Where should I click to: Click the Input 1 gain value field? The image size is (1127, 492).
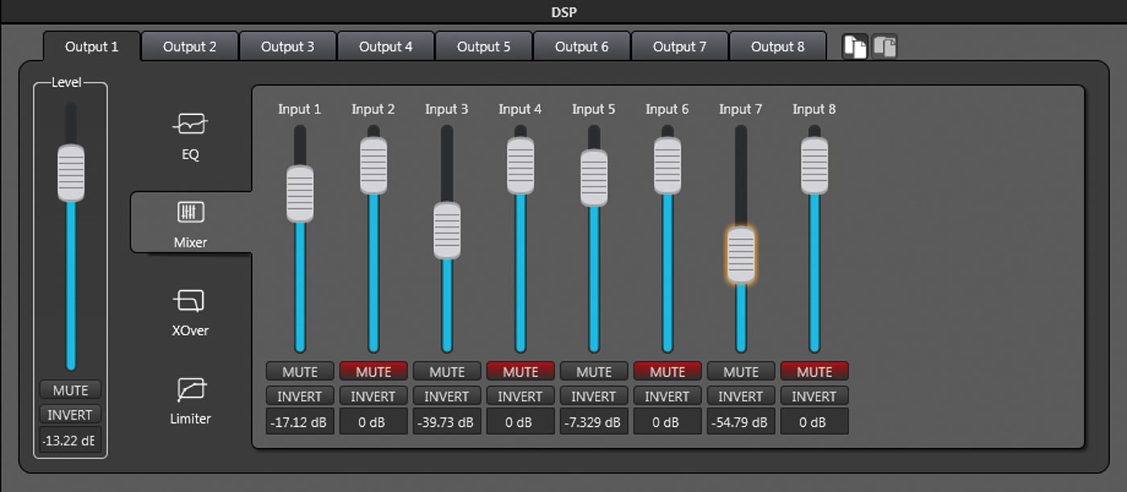(299, 422)
